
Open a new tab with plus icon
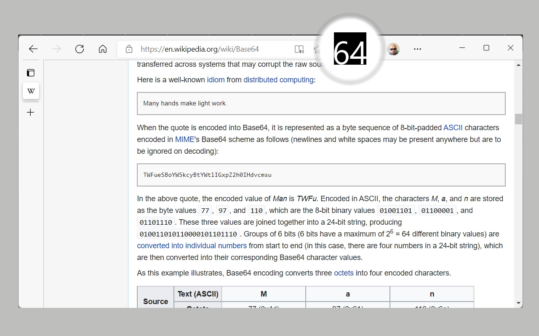click(x=31, y=113)
